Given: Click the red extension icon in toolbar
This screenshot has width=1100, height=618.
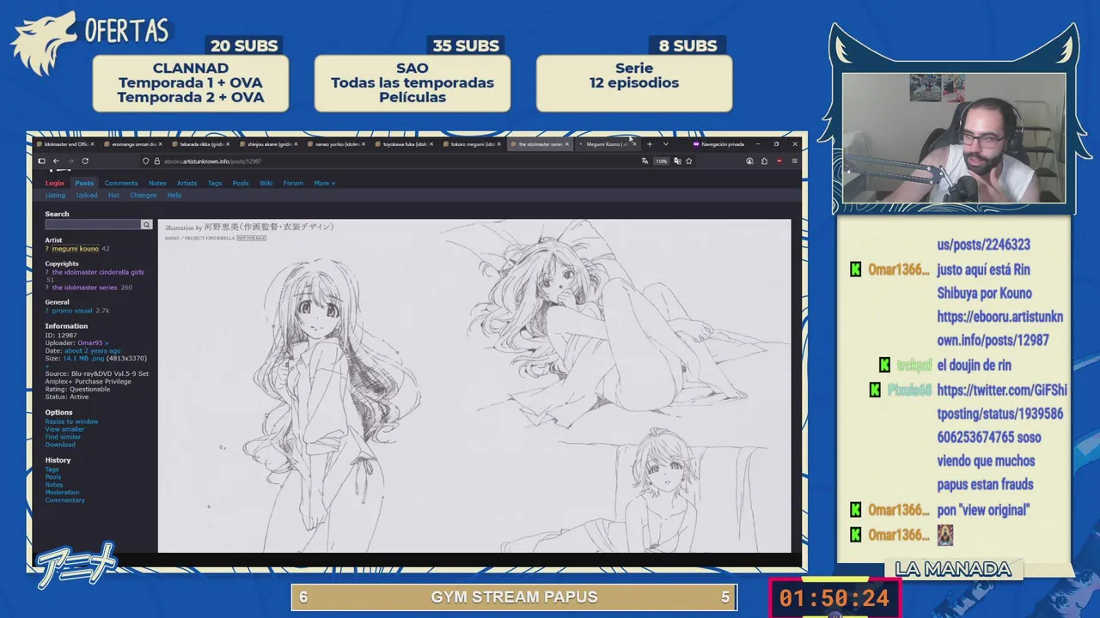Looking at the screenshot, I should click(x=779, y=161).
